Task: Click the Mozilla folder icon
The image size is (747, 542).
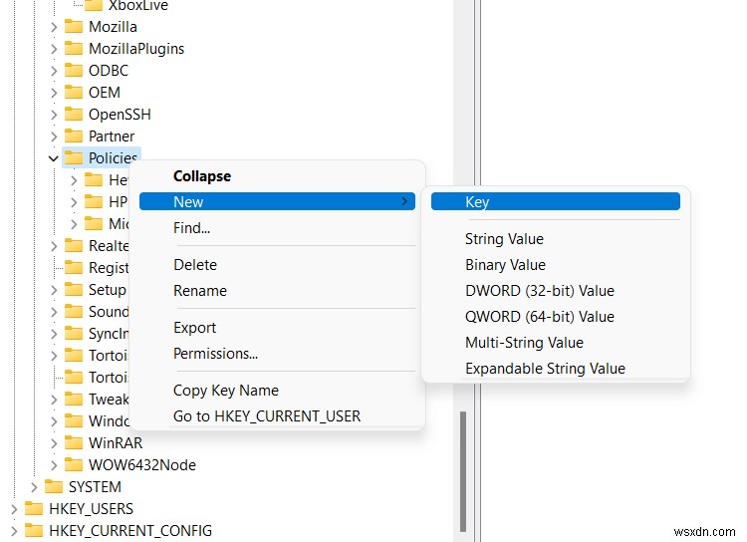Action: [74, 26]
